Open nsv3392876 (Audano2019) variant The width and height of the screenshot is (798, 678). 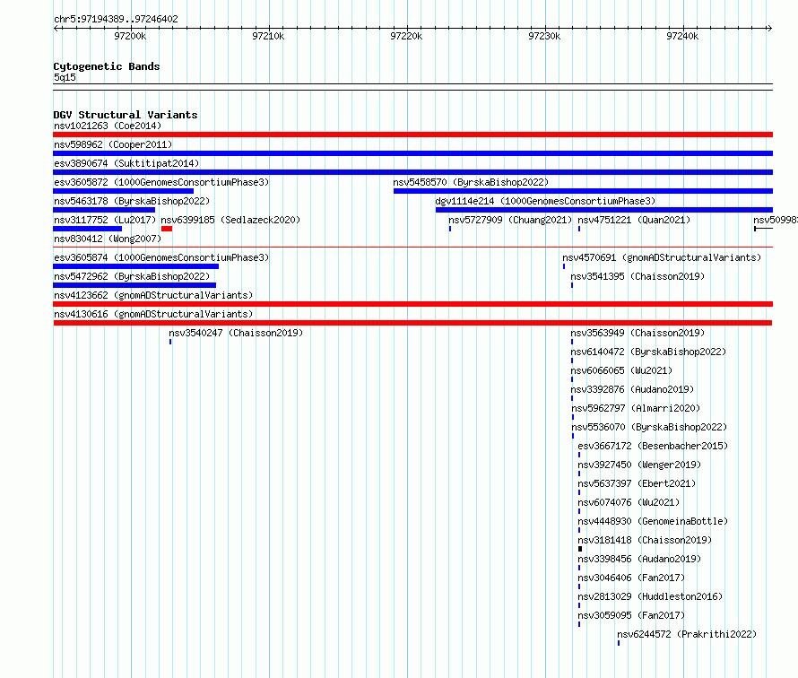[x=632, y=389]
